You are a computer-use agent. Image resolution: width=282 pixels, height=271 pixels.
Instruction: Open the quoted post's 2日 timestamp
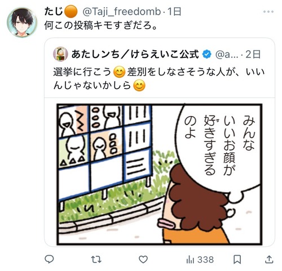tap(253, 55)
